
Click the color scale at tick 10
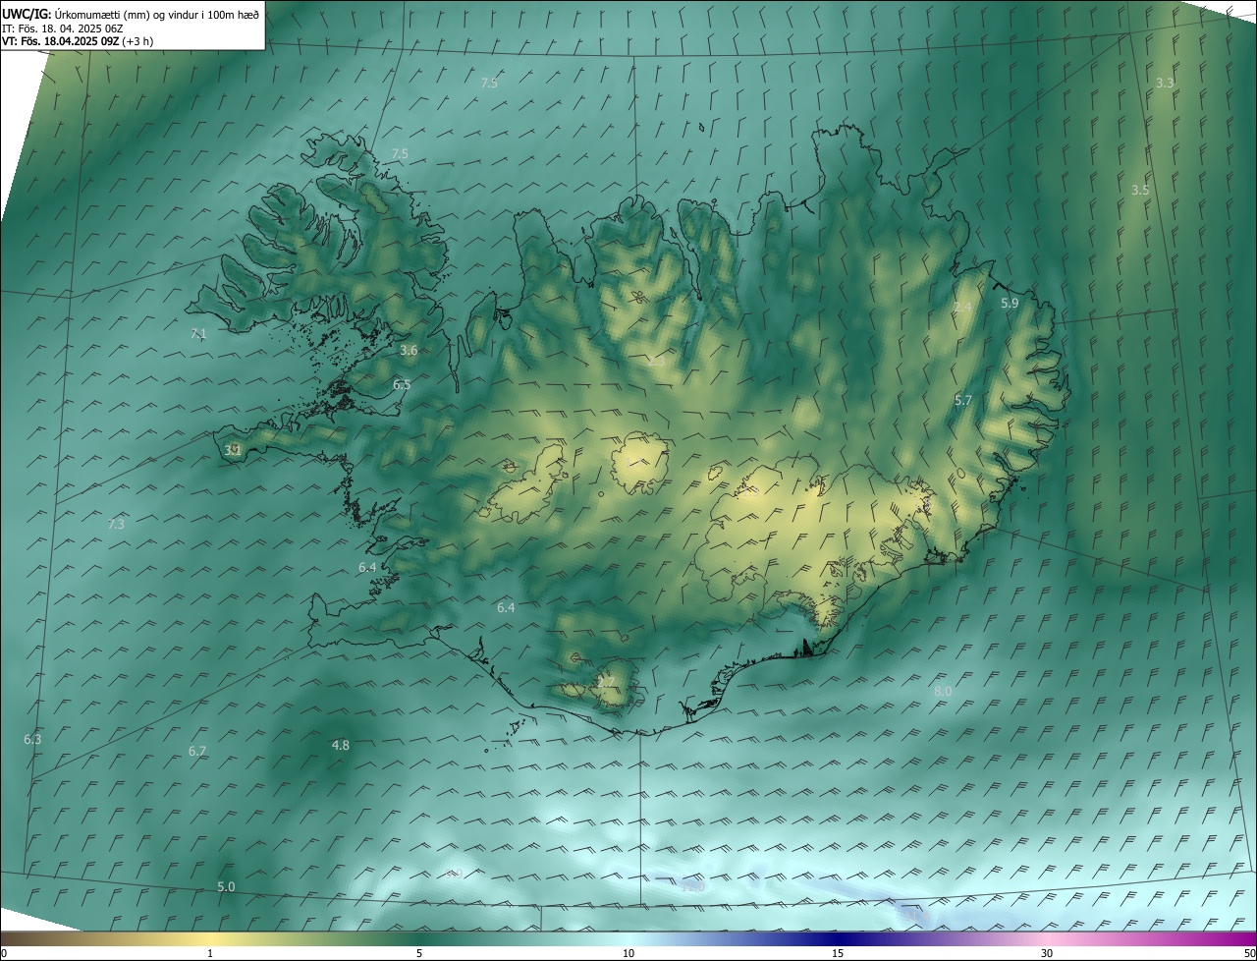point(628,953)
